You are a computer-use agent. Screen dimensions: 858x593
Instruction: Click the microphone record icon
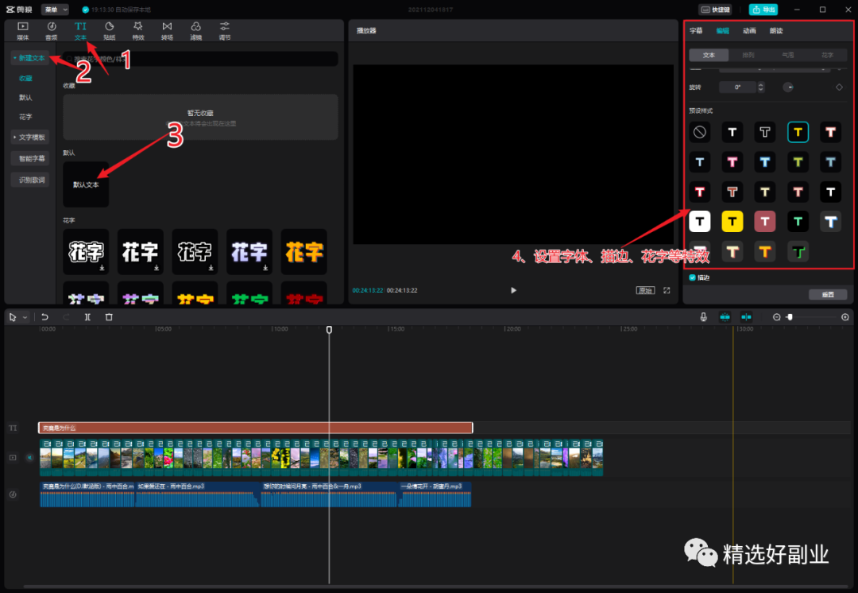pyautogui.click(x=703, y=317)
